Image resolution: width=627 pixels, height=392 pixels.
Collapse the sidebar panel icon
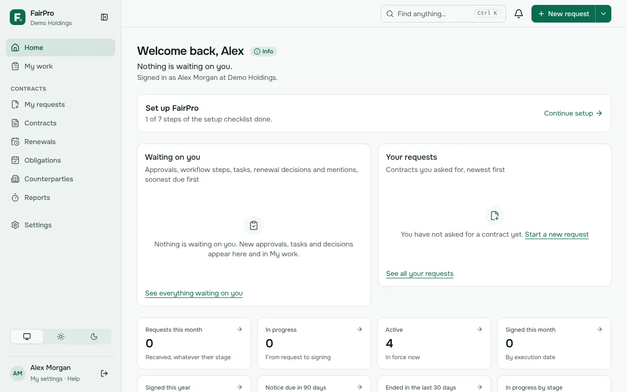coord(104,17)
